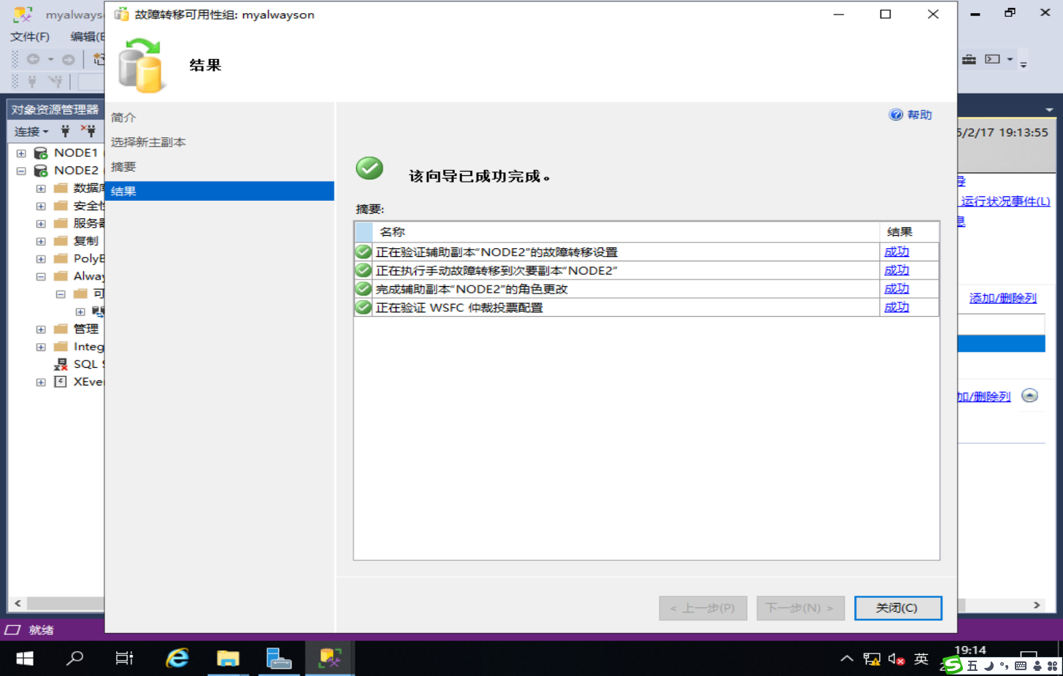Viewport: 1063px width, 676px height.
Task: Click the XEvent Profiler icon in the tree
Action: coord(61,382)
